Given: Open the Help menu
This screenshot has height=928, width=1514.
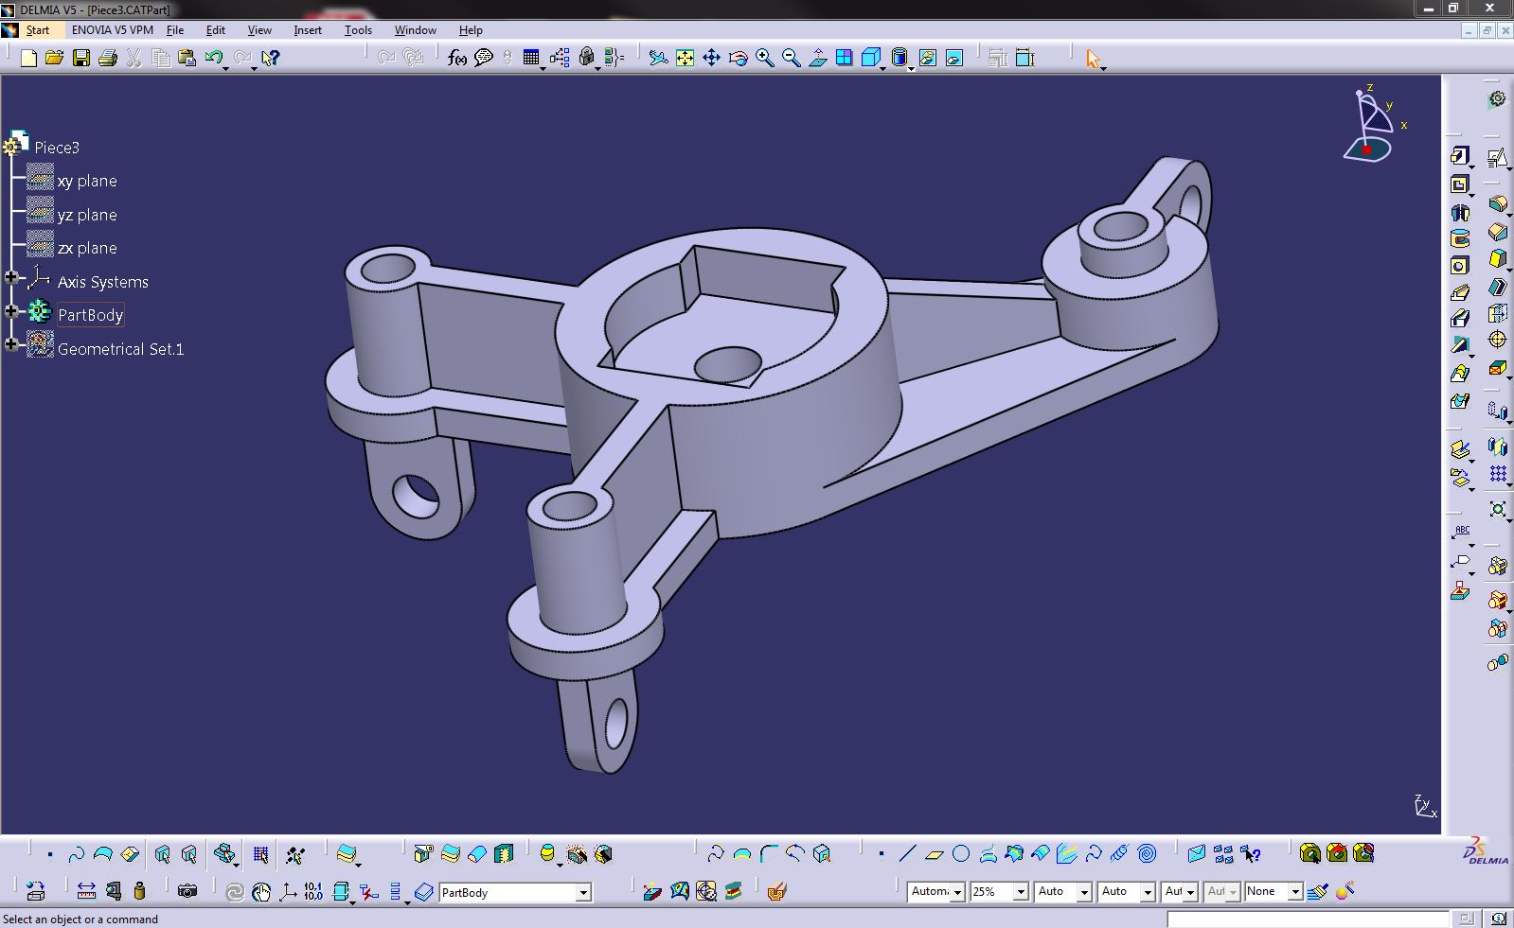Looking at the screenshot, I should (x=471, y=30).
